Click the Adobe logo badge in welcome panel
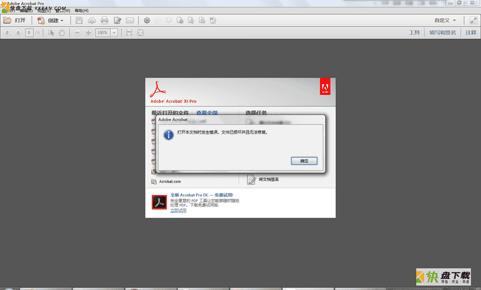The height and width of the screenshot is (290, 481). tap(325, 86)
